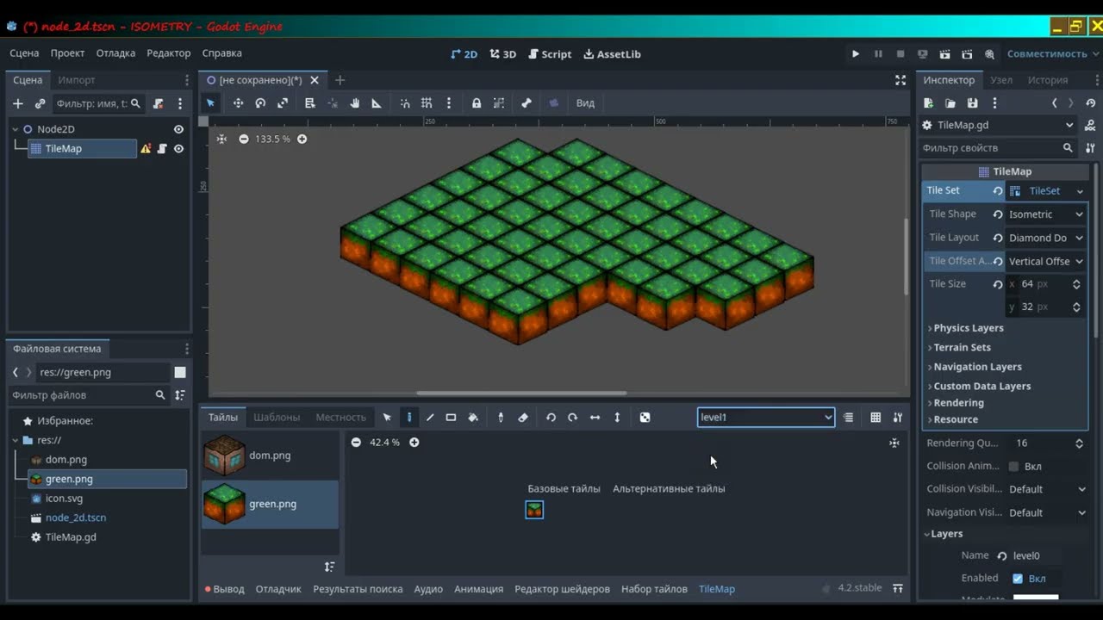Open the Проект menu

pyautogui.click(x=67, y=53)
